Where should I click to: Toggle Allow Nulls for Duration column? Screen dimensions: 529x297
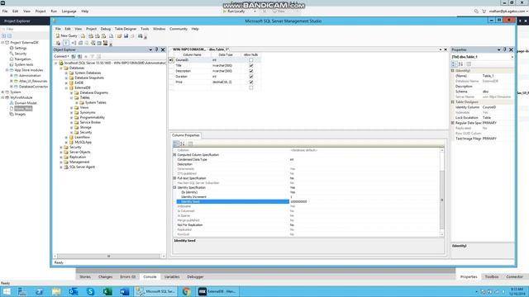pos(251,77)
